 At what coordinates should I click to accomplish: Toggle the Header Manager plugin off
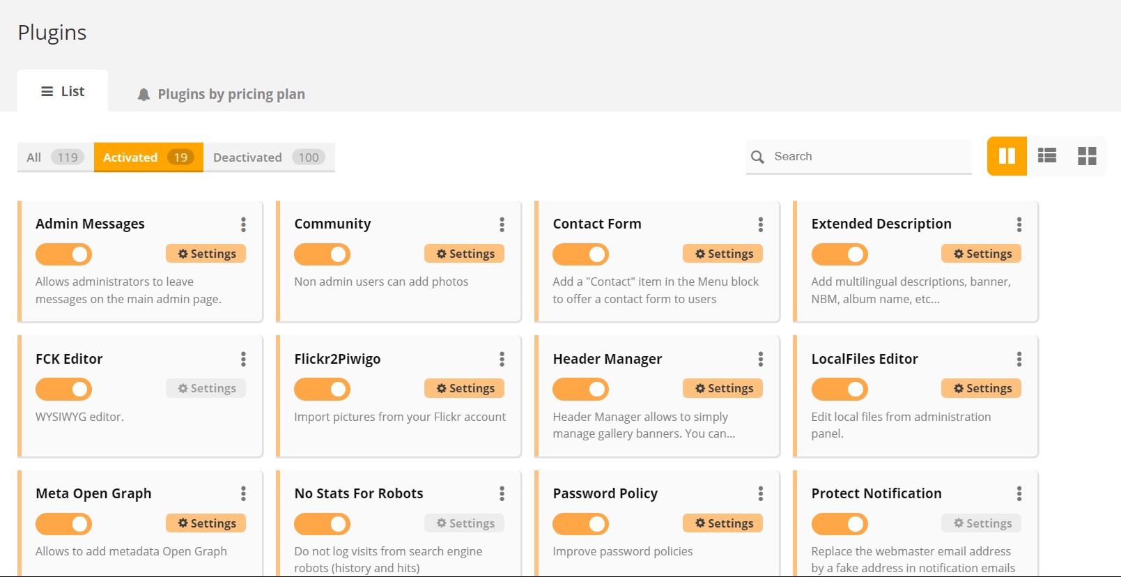(580, 389)
